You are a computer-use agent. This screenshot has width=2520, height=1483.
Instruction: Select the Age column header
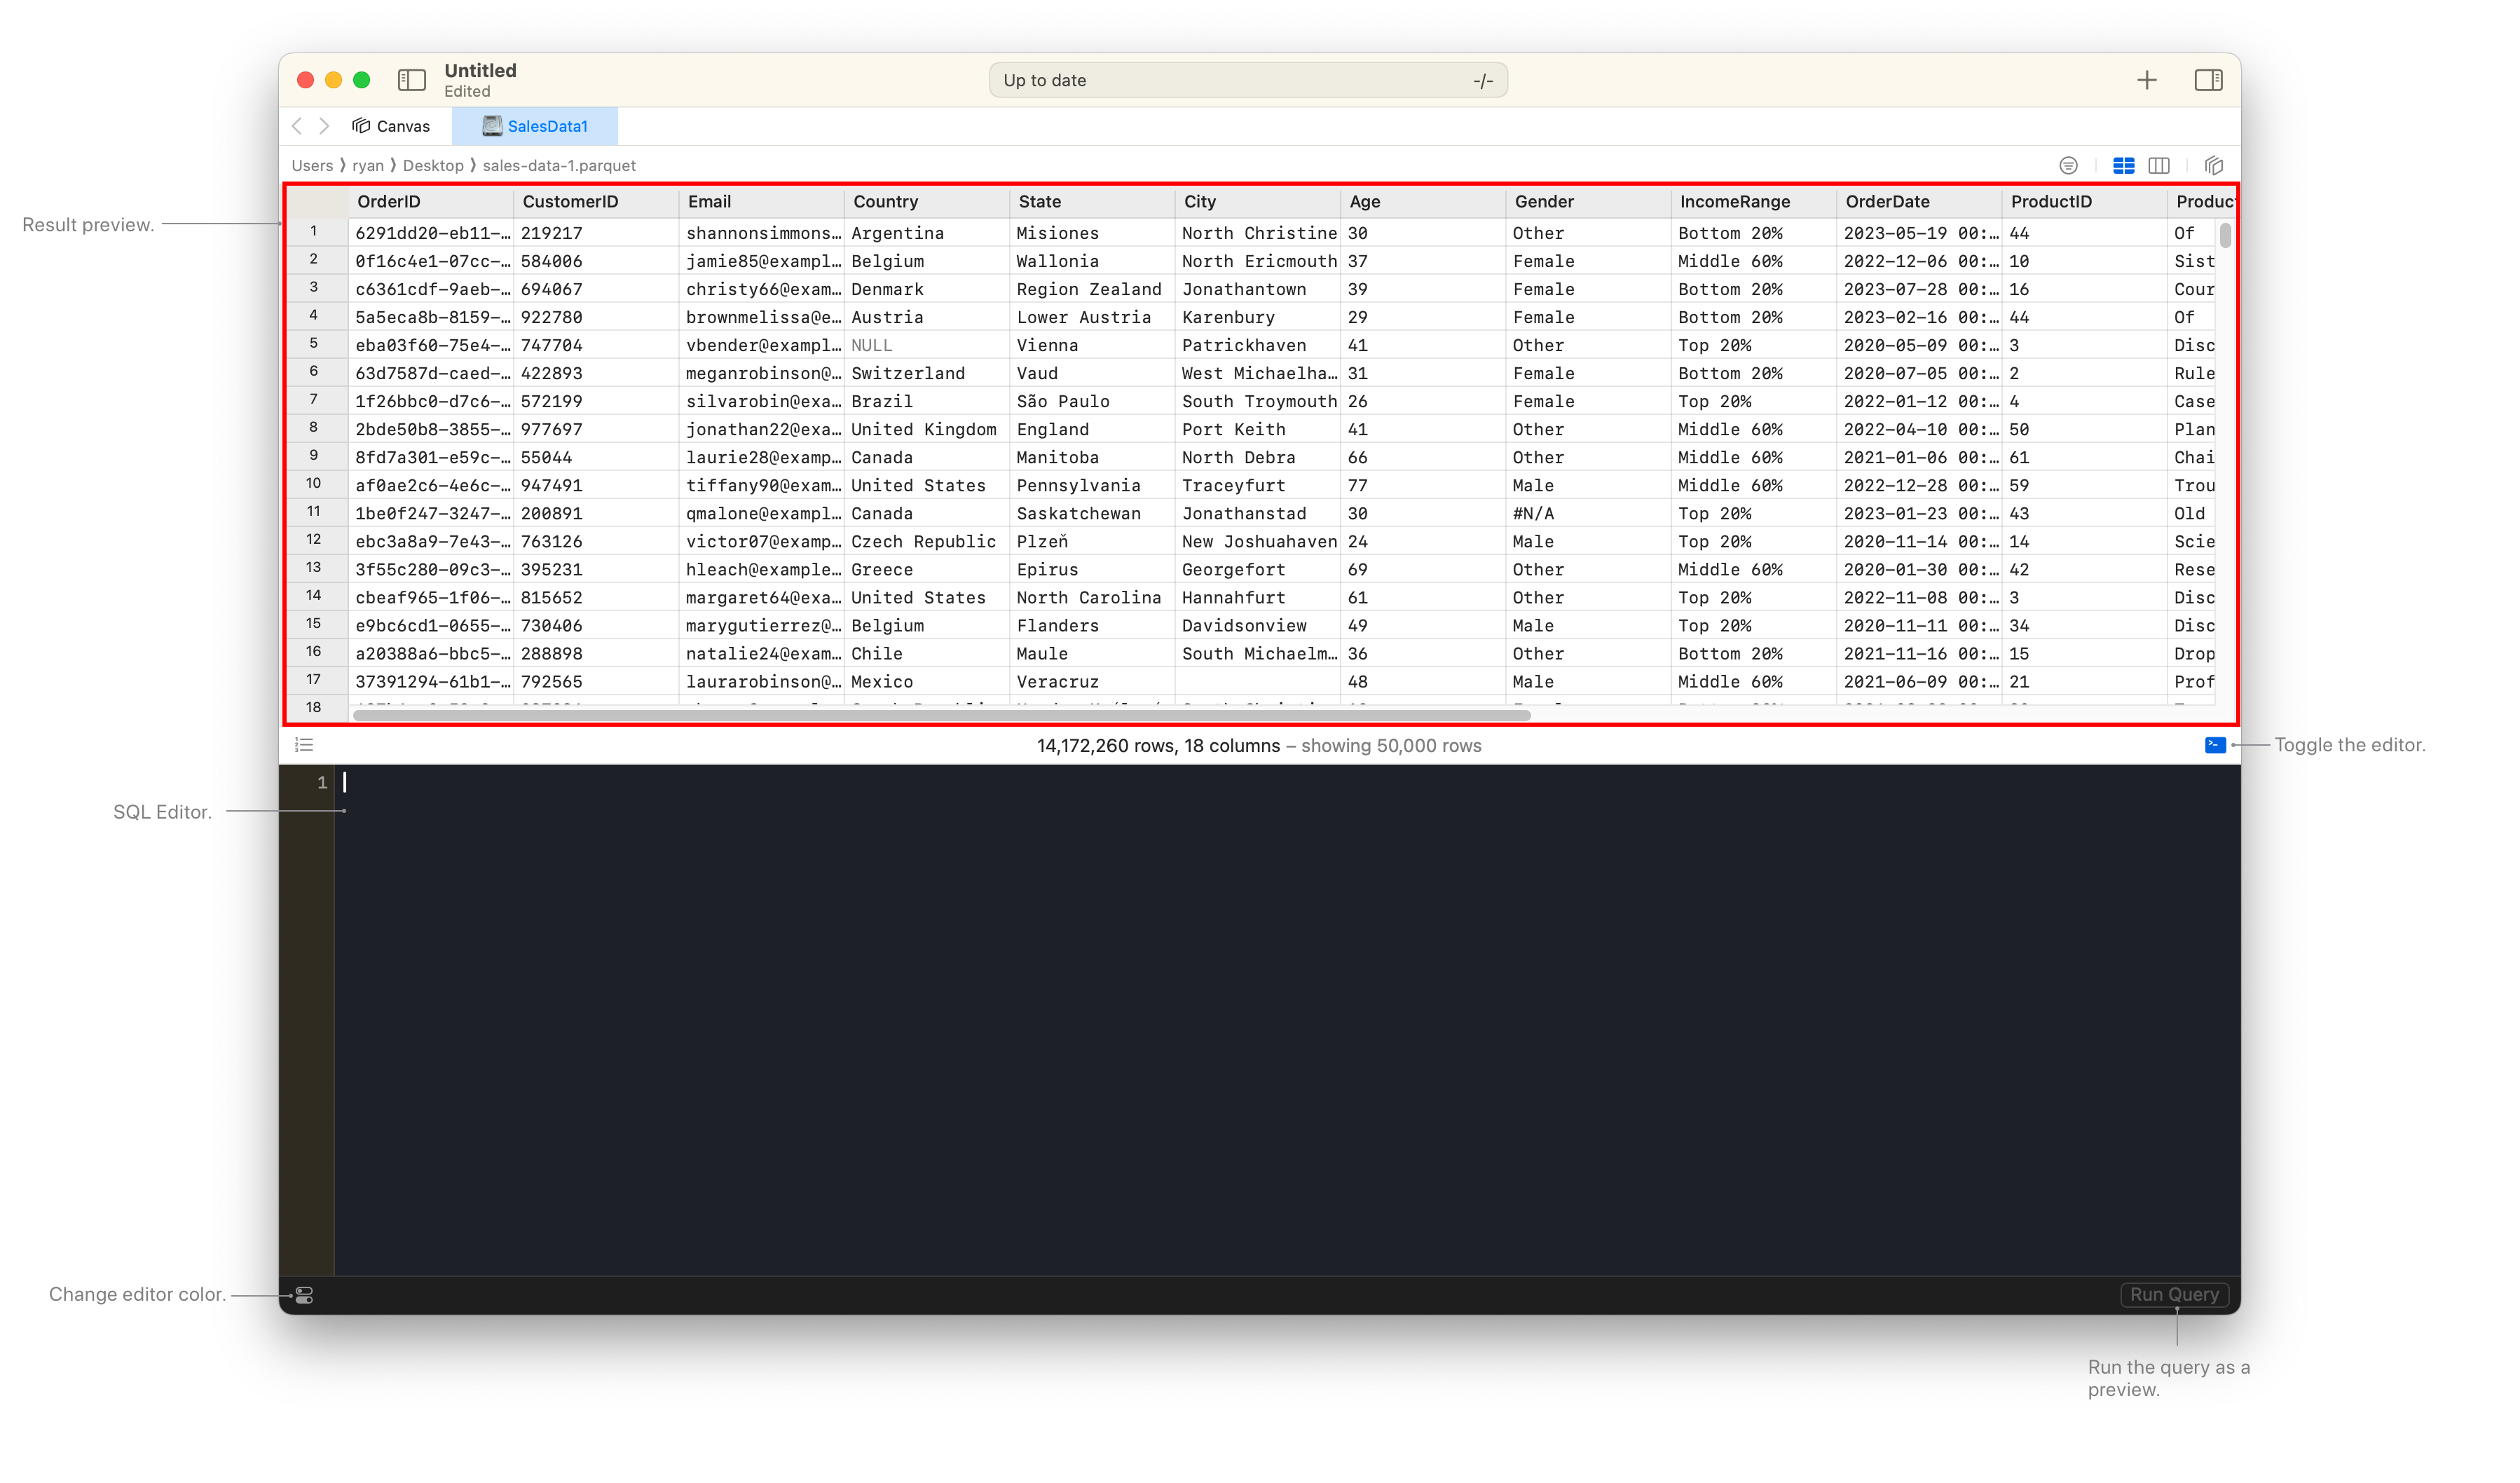point(1423,202)
